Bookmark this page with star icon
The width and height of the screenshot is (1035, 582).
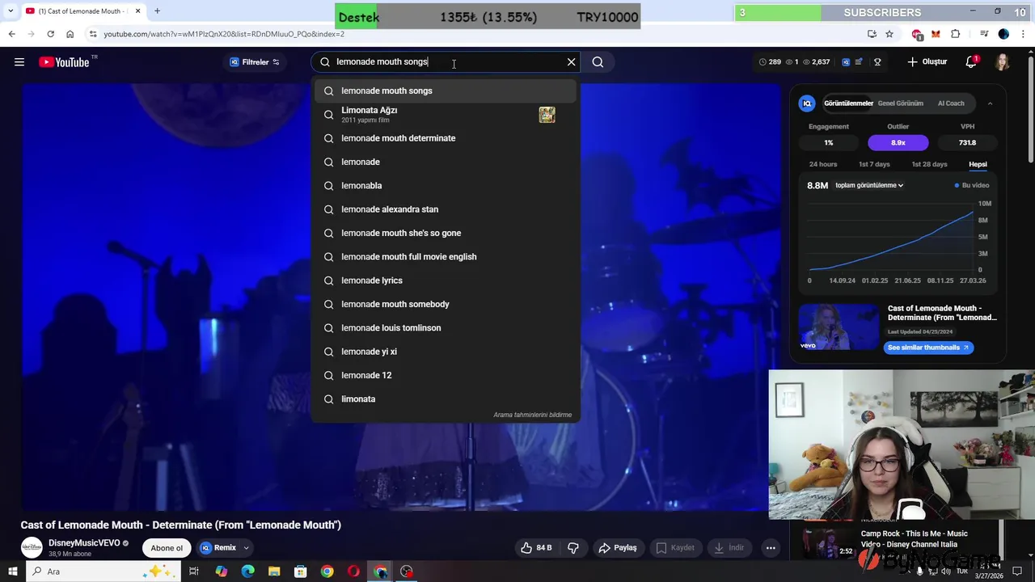(889, 34)
